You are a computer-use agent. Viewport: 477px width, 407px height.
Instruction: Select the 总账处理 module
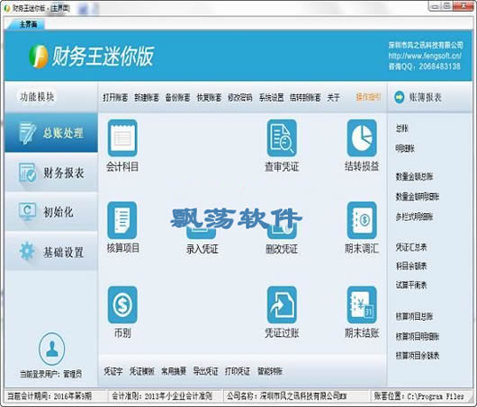(x=51, y=132)
